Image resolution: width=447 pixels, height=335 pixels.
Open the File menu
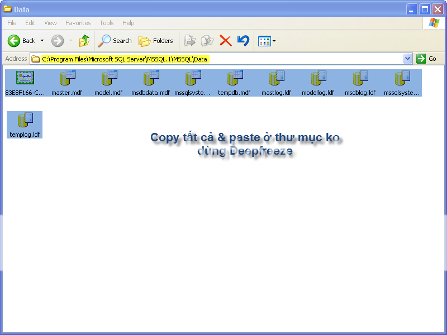coord(12,23)
